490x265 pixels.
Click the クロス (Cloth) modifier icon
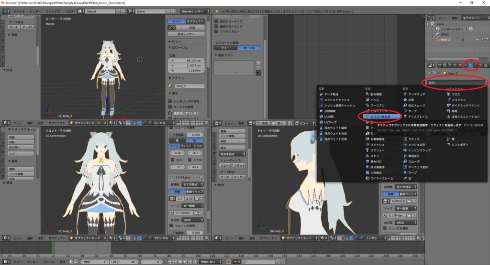coord(448,94)
